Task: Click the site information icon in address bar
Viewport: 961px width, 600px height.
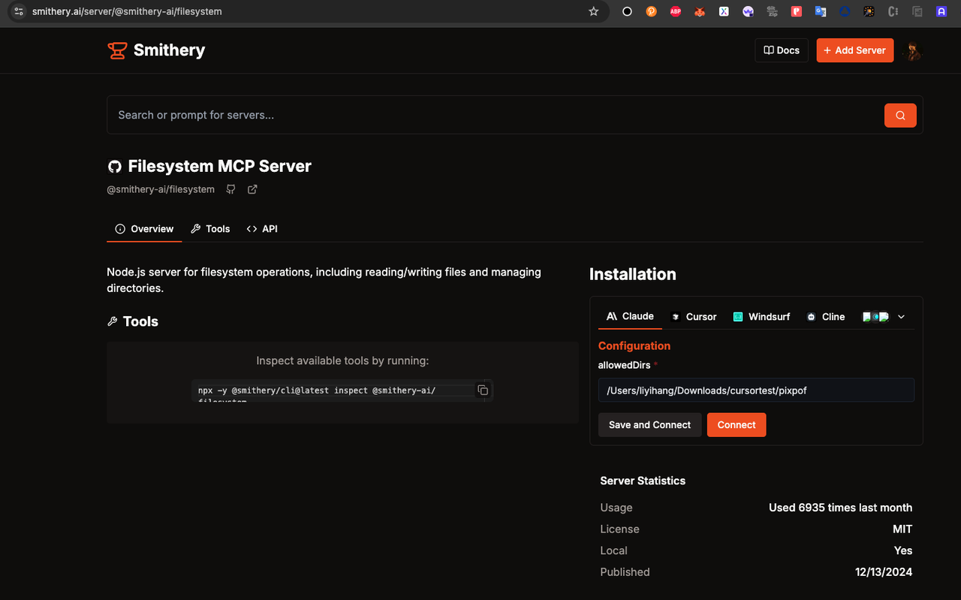Action: pyautogui.click(x=20, y=11)
